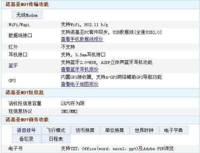The width and height of the screenshot is (200, 153).
Task: Click the 支持Wifi, 802.11 b/g value
Action: click(x=84, y=24)
